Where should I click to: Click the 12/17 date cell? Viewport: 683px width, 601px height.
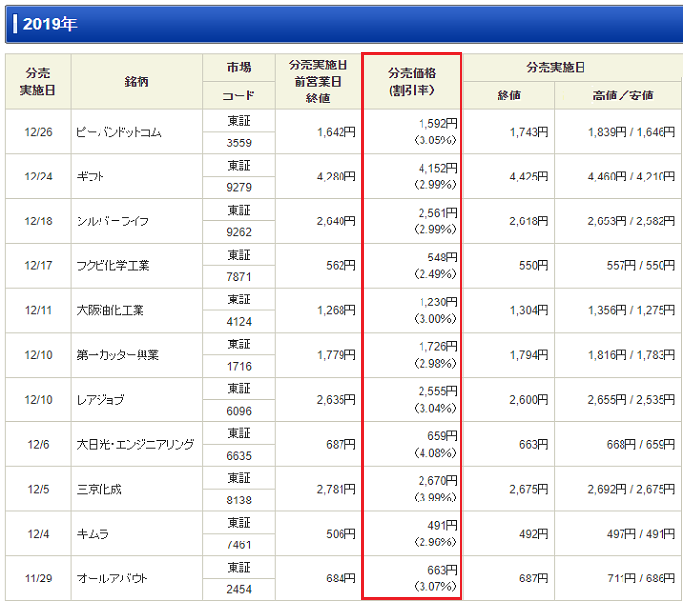tap(38, 265)
